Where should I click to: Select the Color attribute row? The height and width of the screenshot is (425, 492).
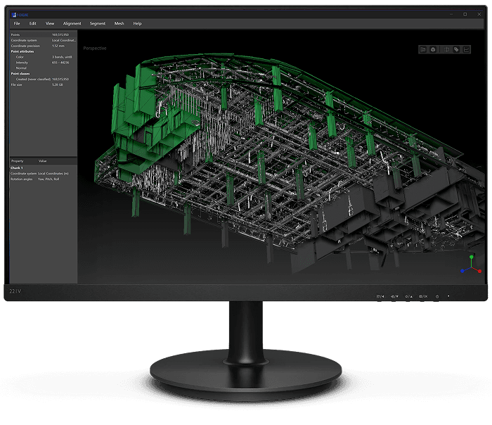point(44,57)
